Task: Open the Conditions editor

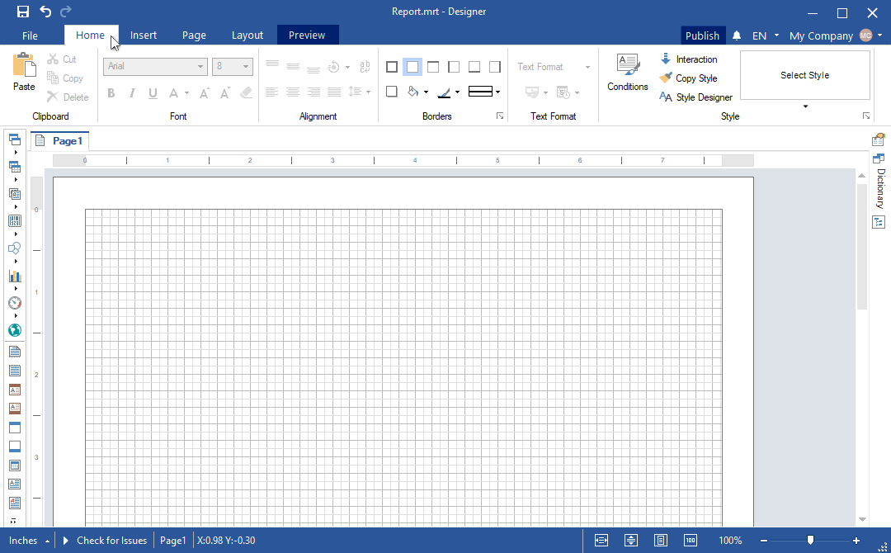Action: tap(627, 73)
